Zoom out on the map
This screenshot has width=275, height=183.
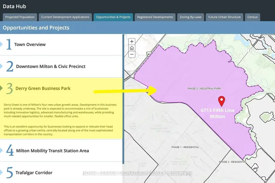[131, 54]
